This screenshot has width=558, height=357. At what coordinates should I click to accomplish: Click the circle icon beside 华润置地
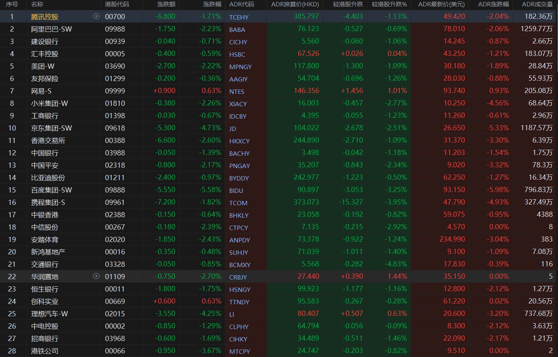coord(96,276)
